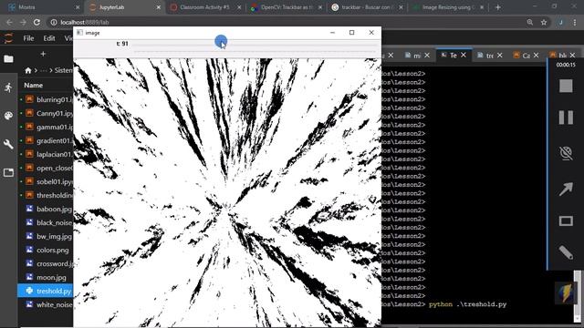This screenshot has width=584, height=328.
Task: Close the 'Te' terminal tab
Action: [464, 55]
